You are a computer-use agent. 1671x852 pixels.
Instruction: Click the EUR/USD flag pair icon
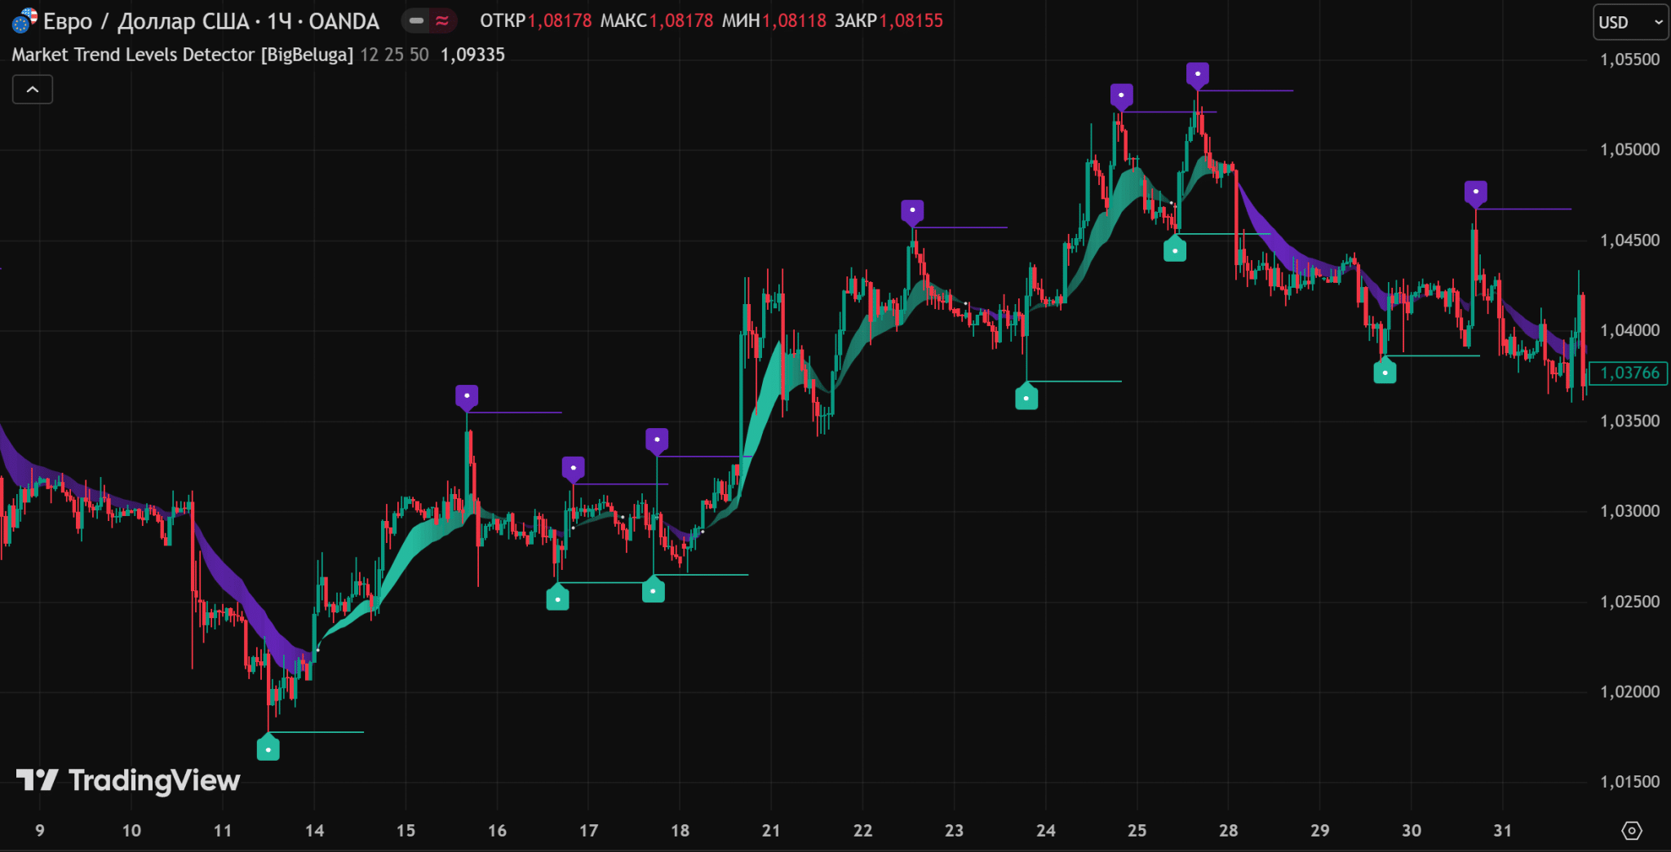pos(24,20)
